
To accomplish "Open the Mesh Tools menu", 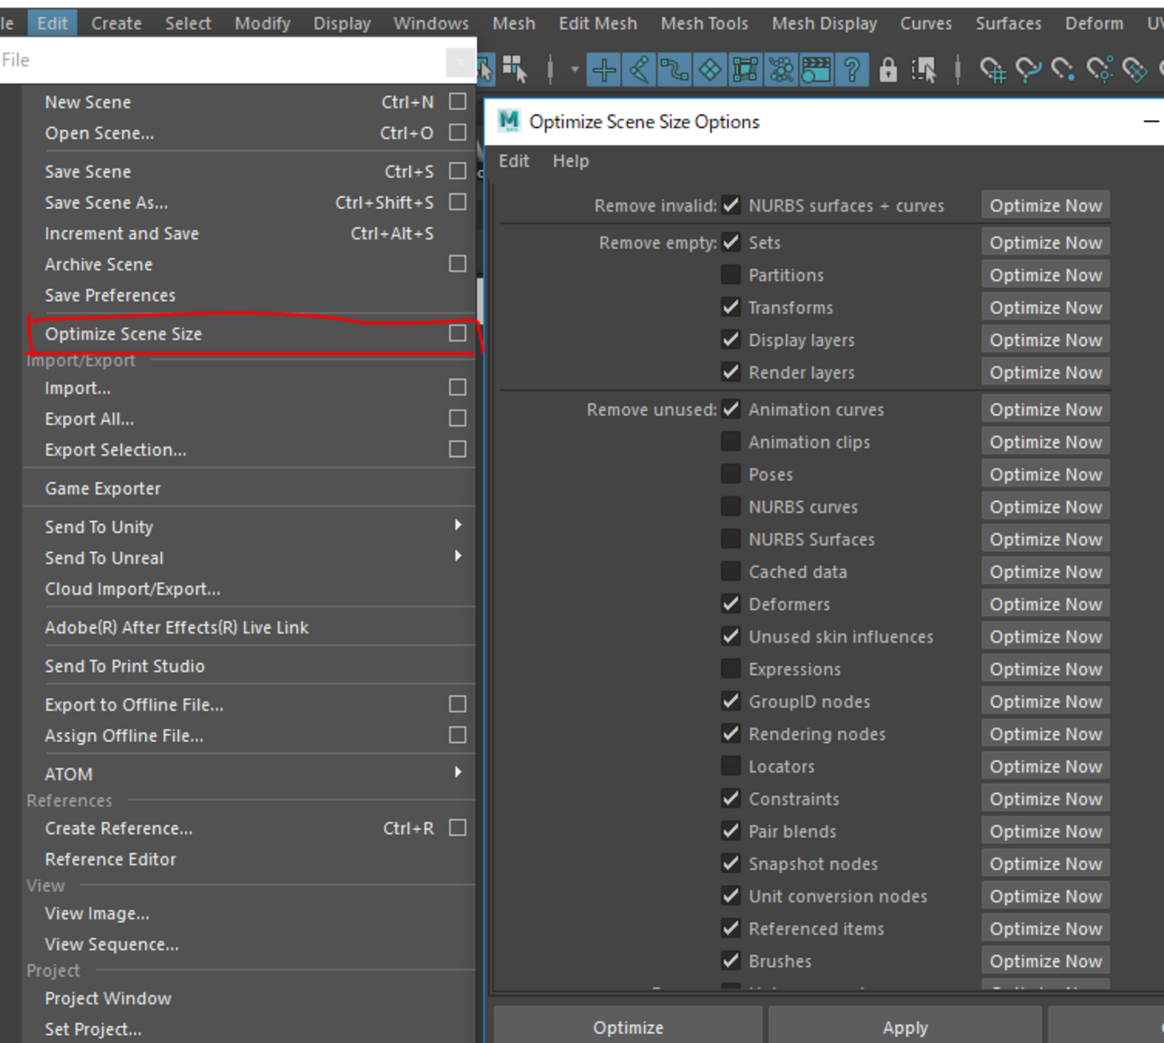I will click(704, 23).
